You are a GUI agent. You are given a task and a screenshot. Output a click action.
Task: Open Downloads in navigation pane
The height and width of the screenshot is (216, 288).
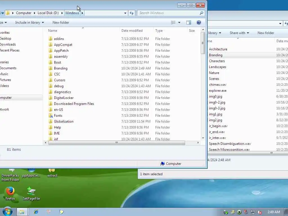click(8, 44)
